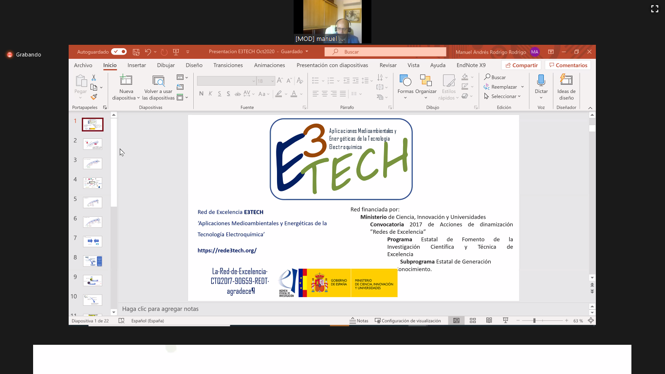Click the Compartir button
Viewport: 665px width, 374px height.
[x=521, y=65]
